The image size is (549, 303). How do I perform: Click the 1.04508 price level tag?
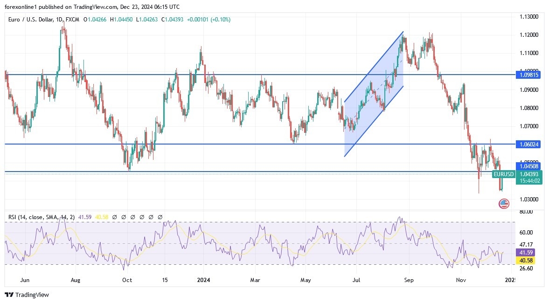[x=528, y=166]
